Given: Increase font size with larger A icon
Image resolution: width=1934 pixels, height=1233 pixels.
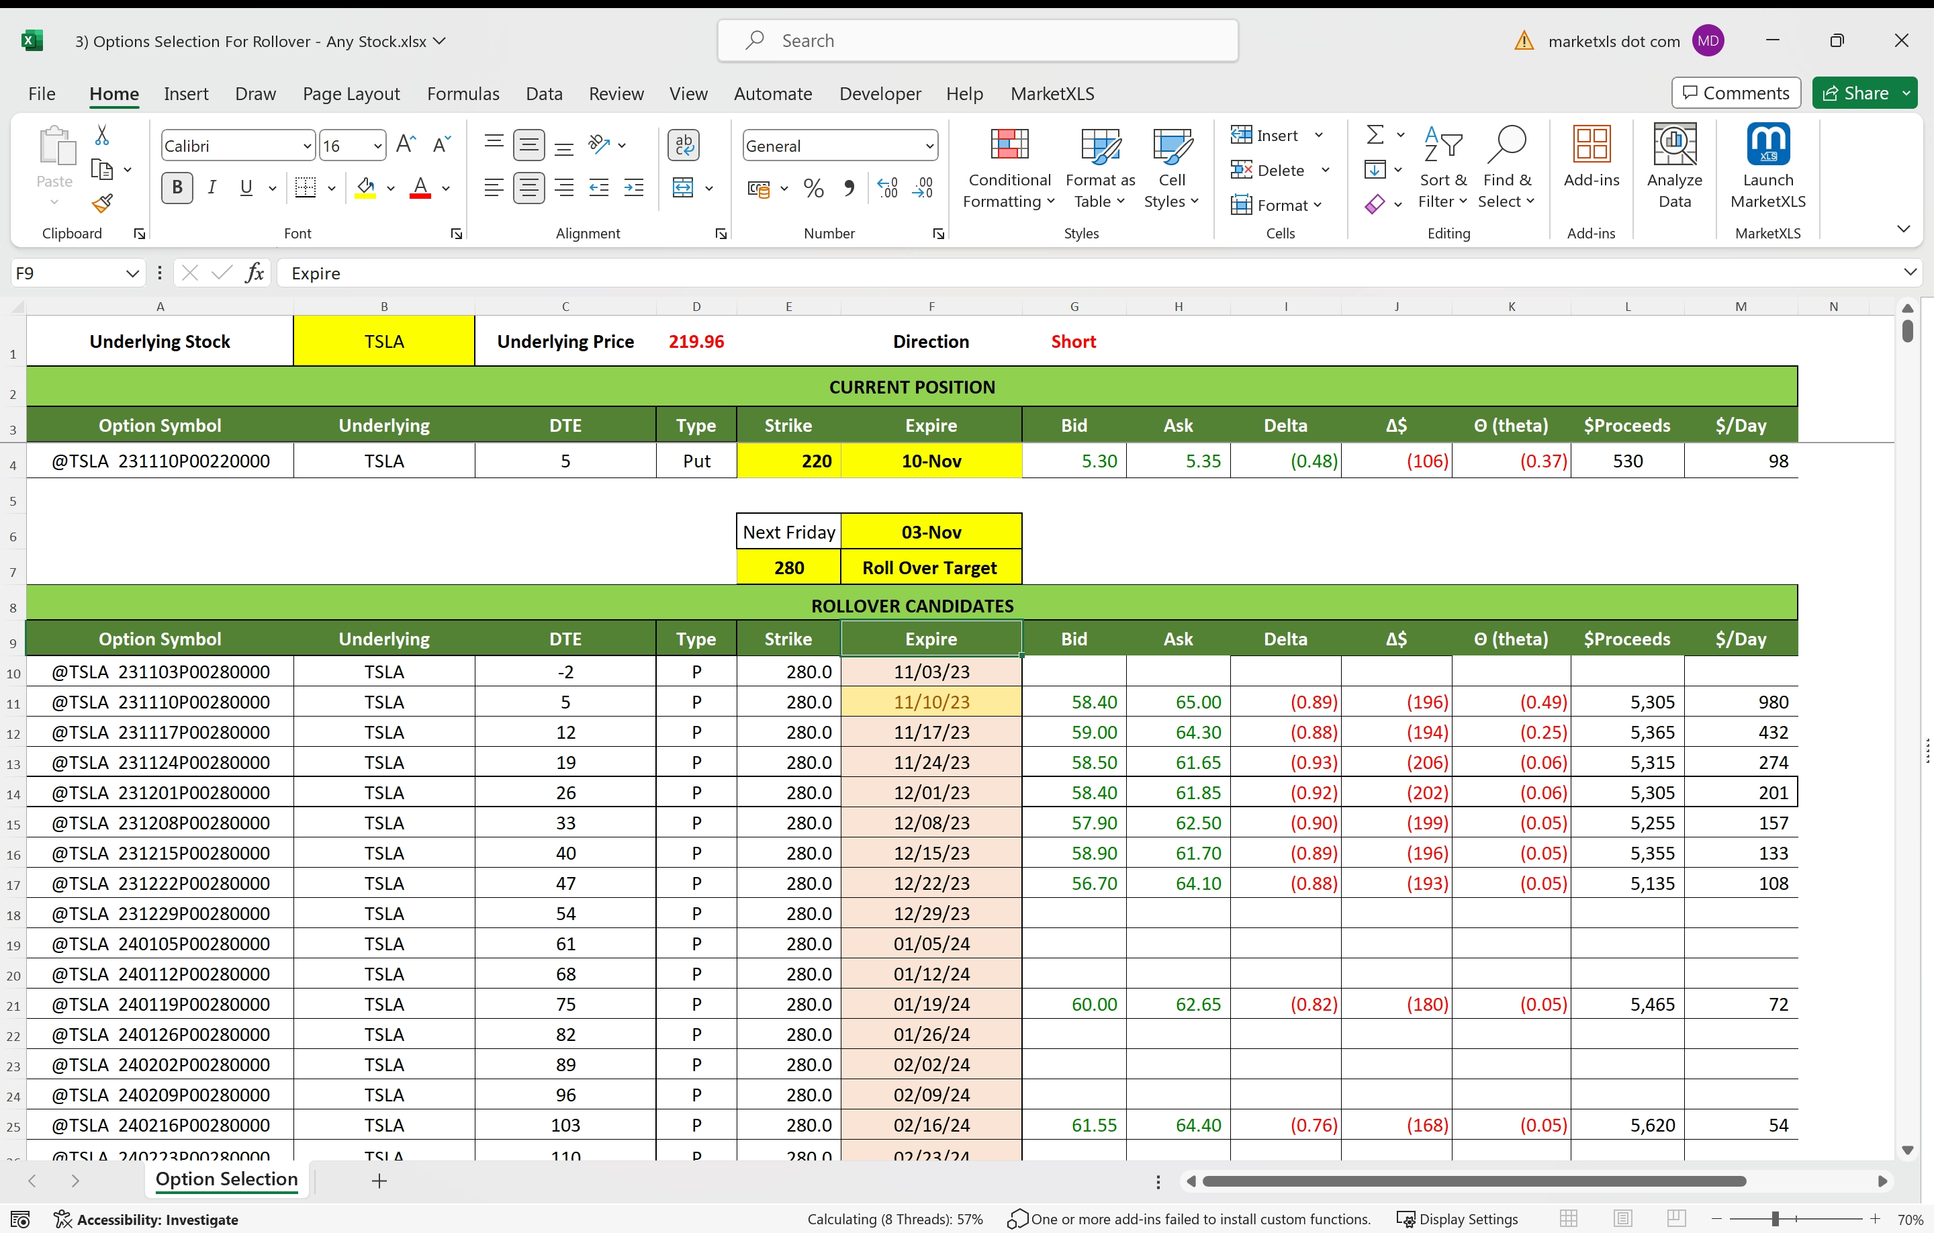Looking at the screenshot, I should 406,145.
